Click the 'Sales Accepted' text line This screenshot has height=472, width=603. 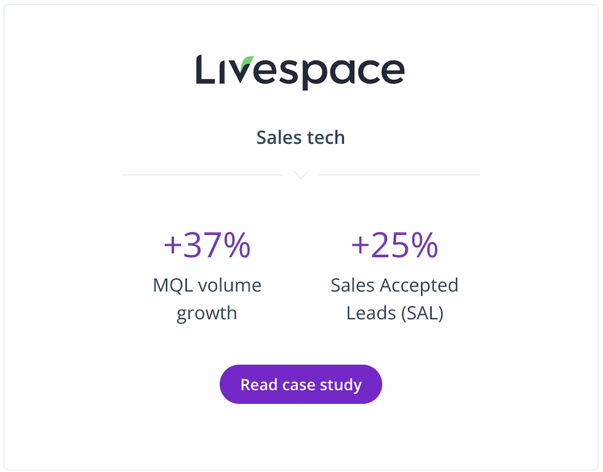point(395,285)
